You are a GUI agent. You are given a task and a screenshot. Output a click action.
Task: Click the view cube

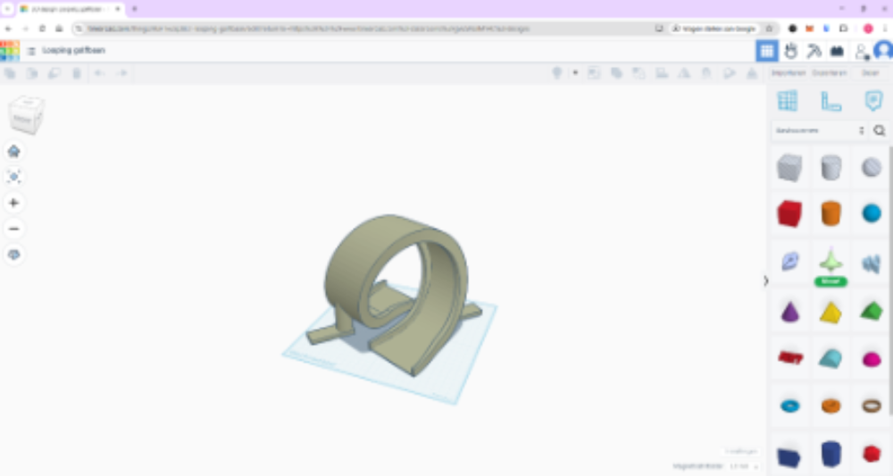[x=26, y=115]
